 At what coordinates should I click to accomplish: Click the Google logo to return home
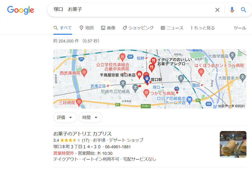tap(21, 10)
